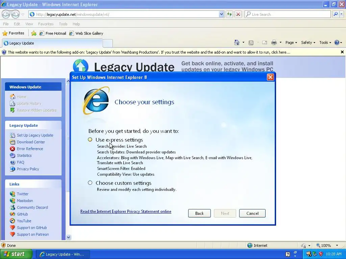
Task: Click the Refresh page icon
Action: click(229, 14)
